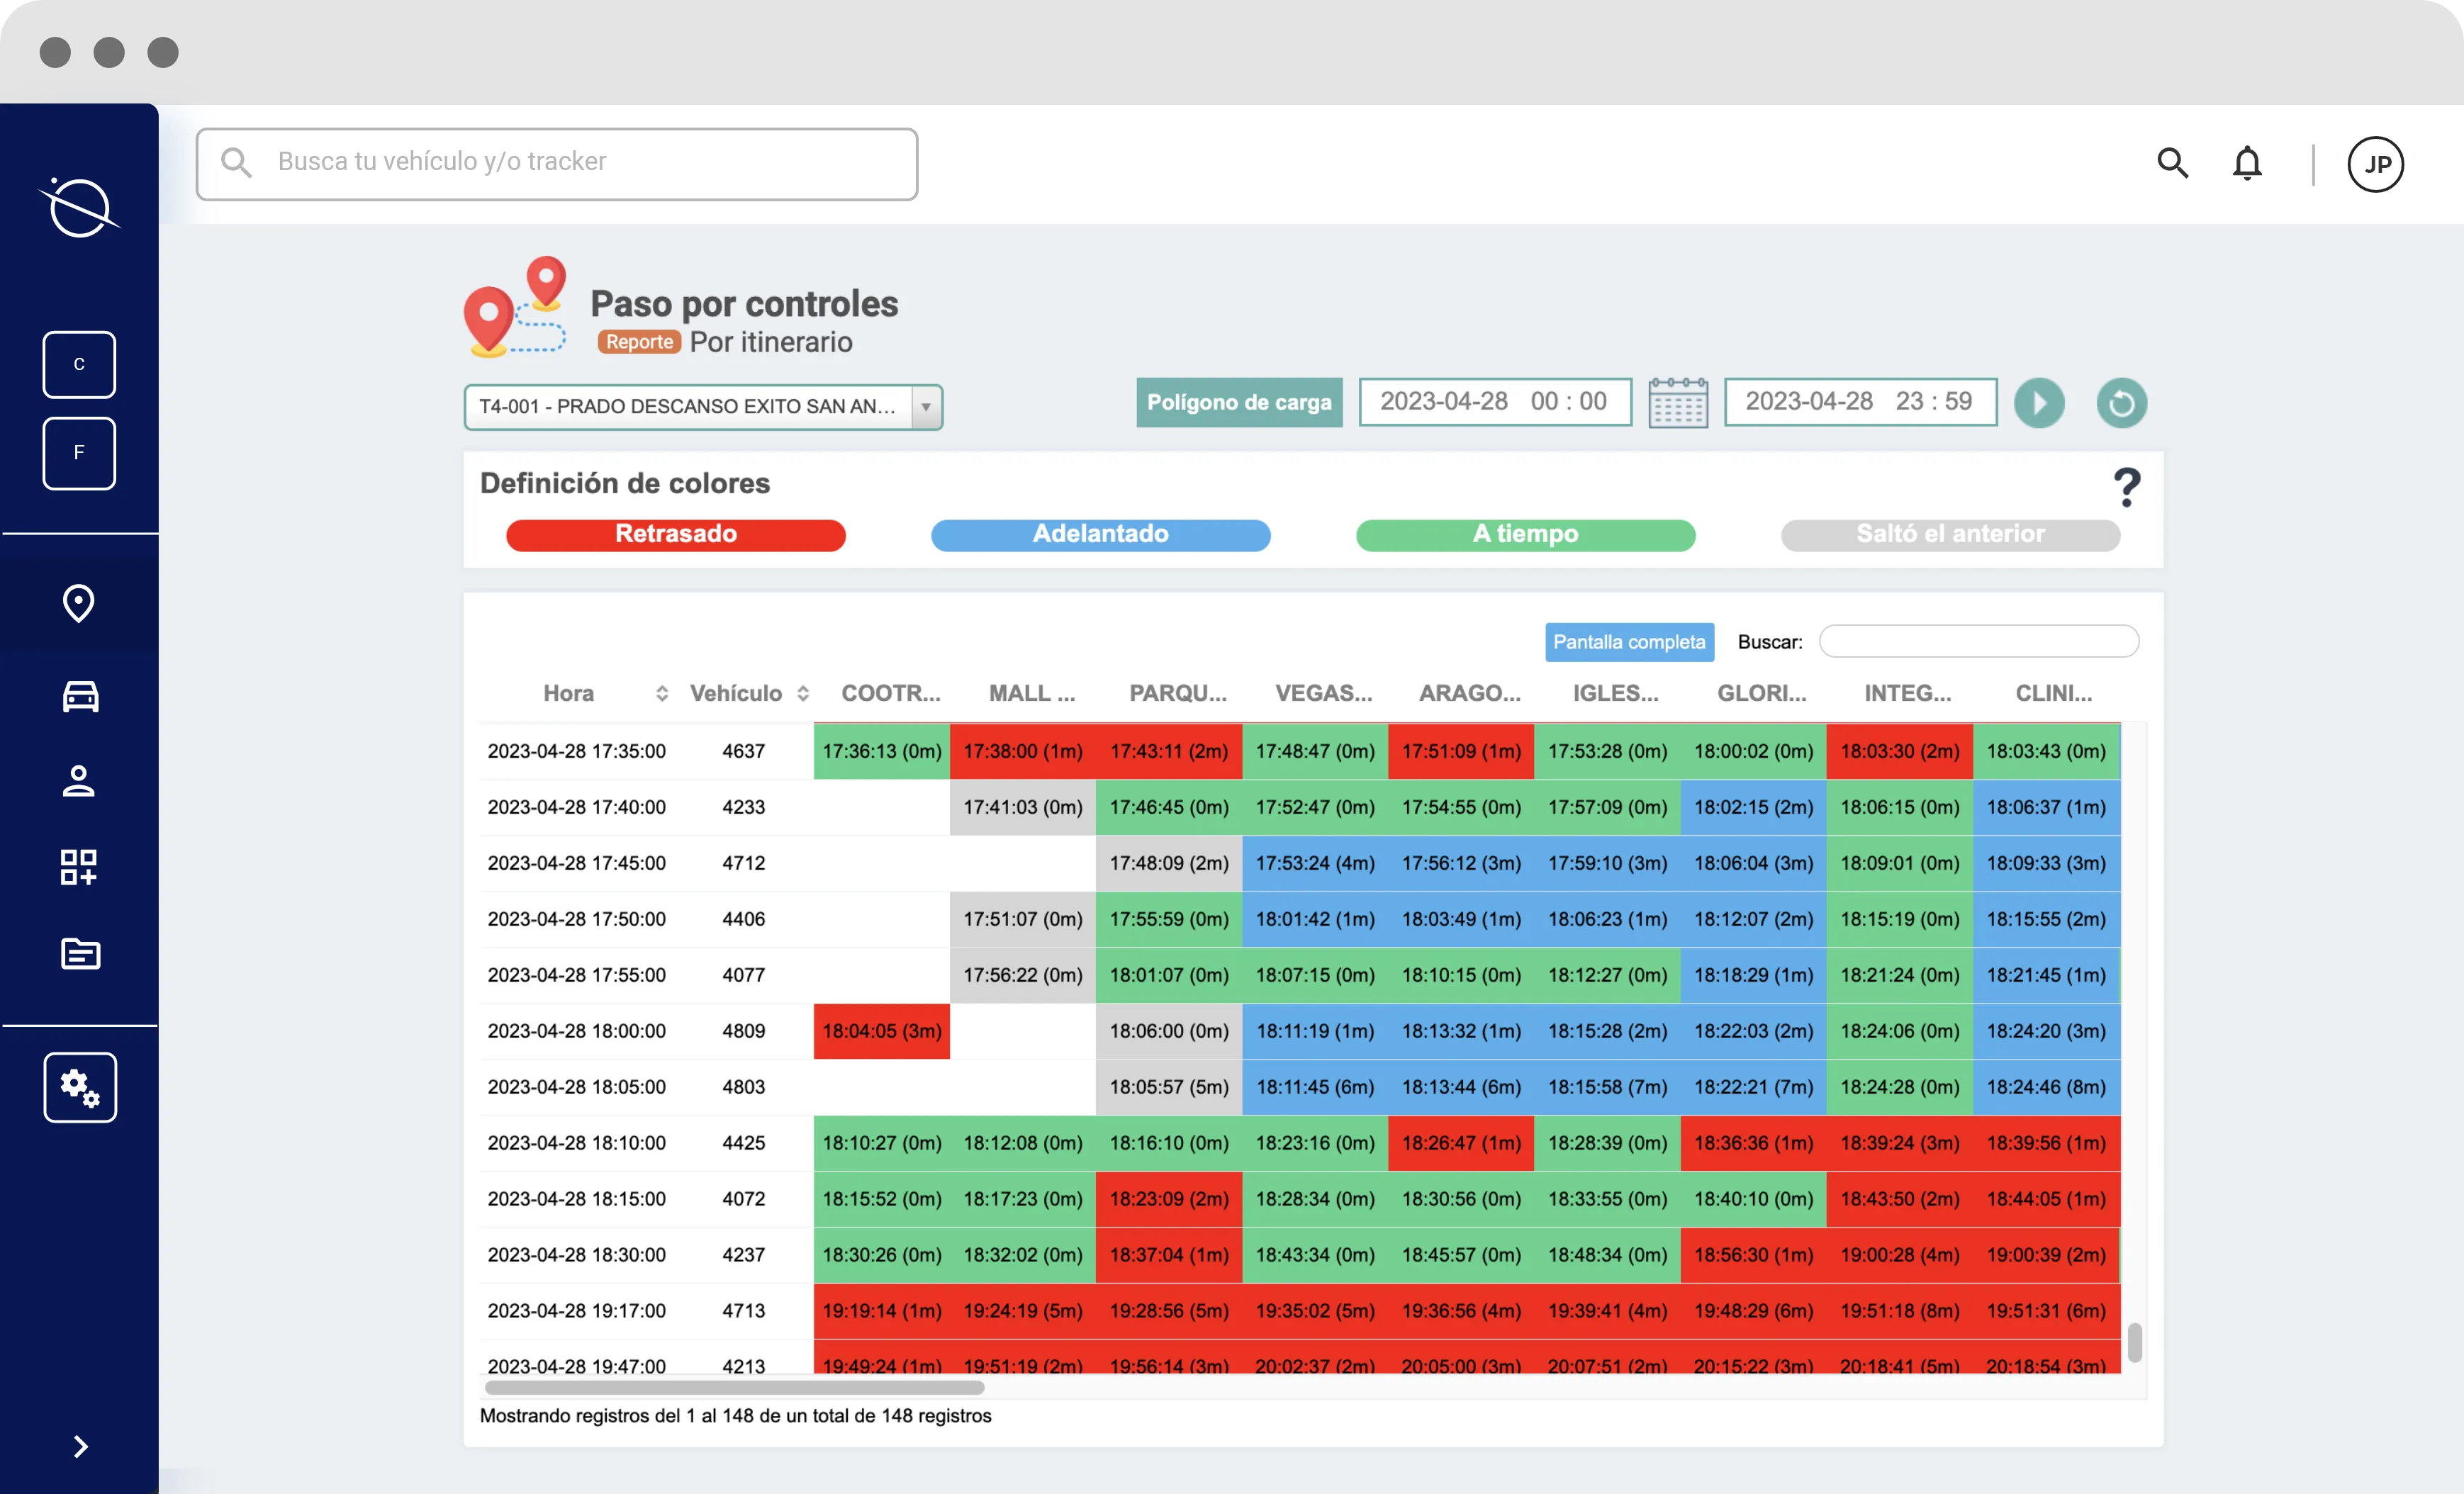Click the planet logo in sidebar
Viewport: 2464px width, 1494px height.
pos(79,206)
